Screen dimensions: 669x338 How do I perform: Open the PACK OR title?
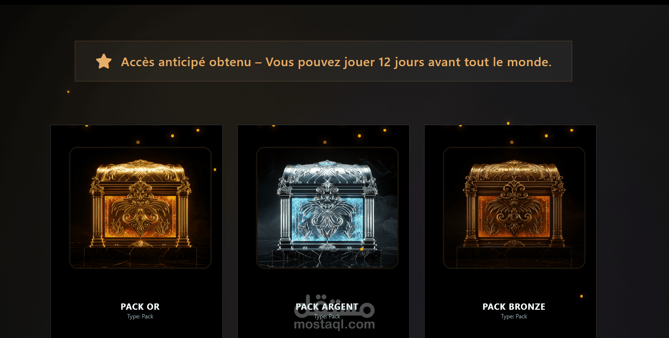(140, 307)
